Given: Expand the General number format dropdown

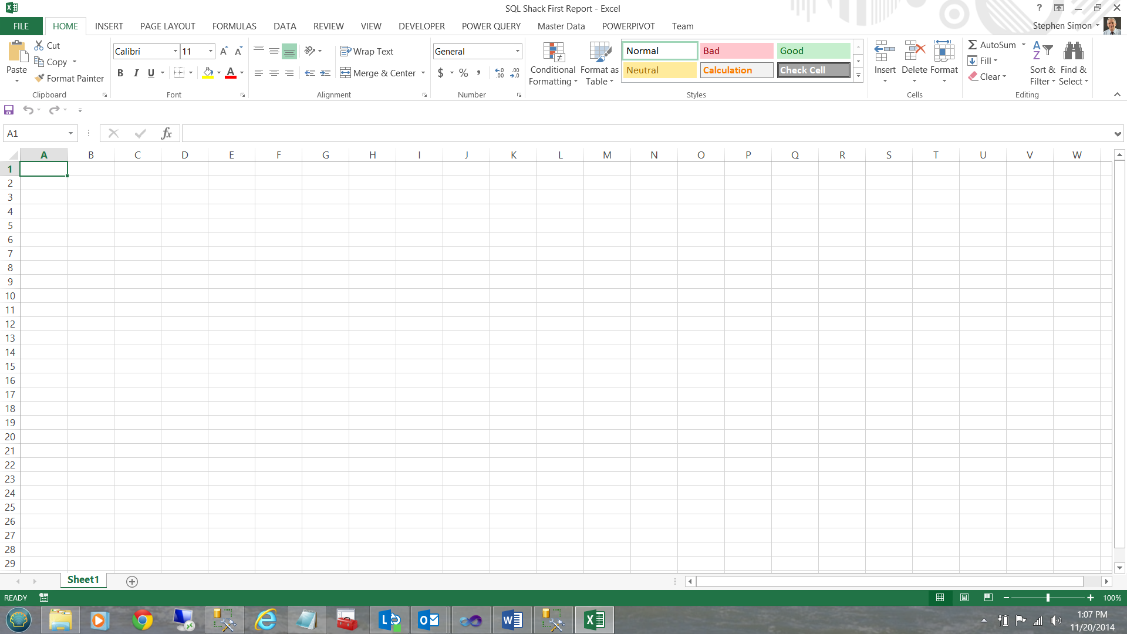Looking at the screenshot, I should [517, 52].
